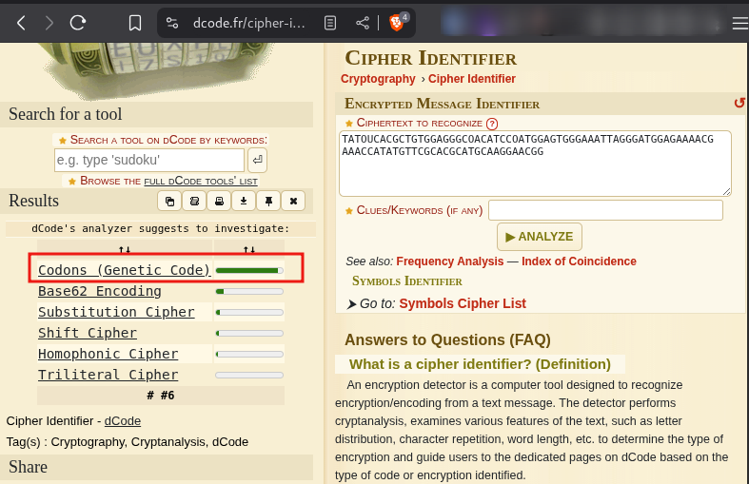Open site settings icon in address bar
The height and width of the screenshot is (484, 749).
pyautogui.click(x=172, y=23)
